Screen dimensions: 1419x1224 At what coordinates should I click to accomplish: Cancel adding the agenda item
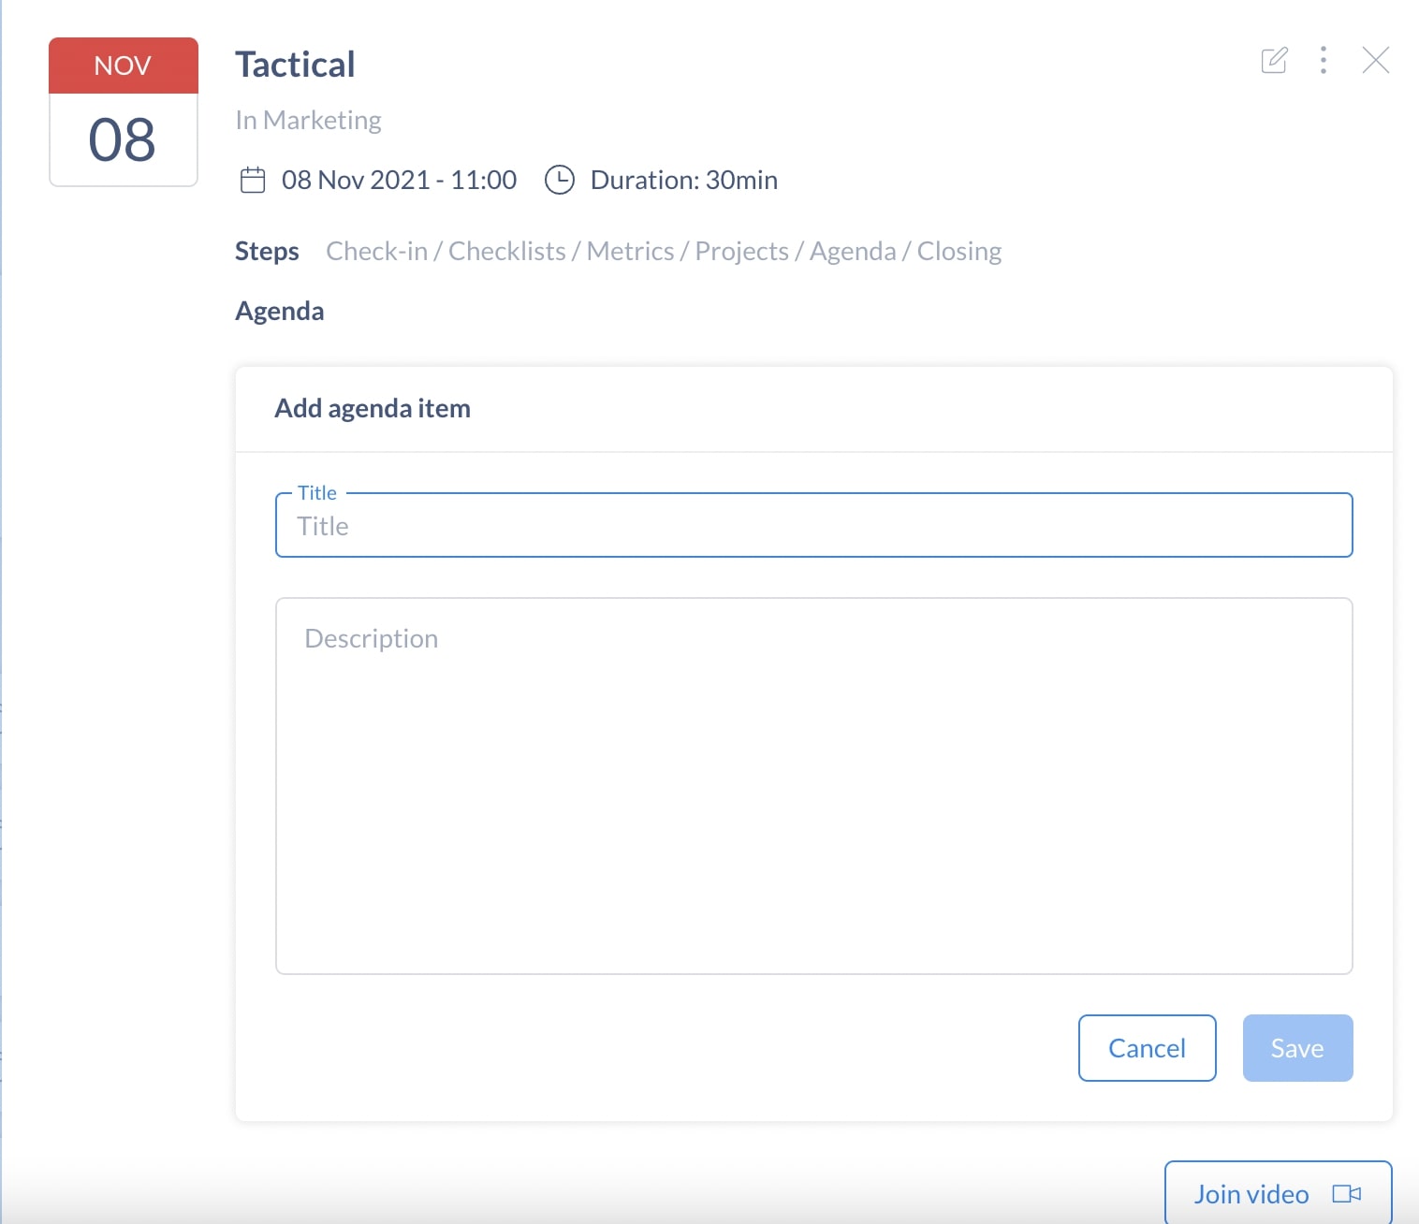coord(1148,1048)
